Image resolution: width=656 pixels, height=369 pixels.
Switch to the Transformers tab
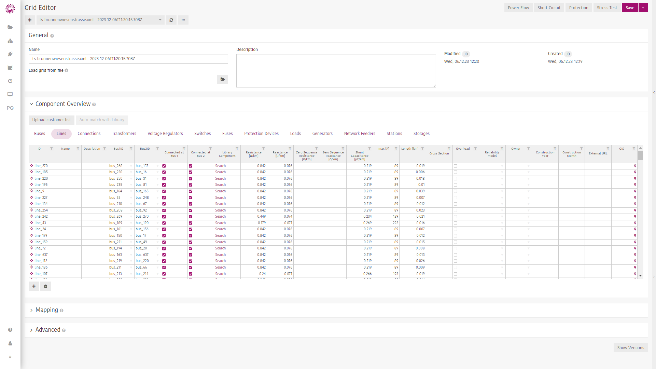[x=124, y=134]
